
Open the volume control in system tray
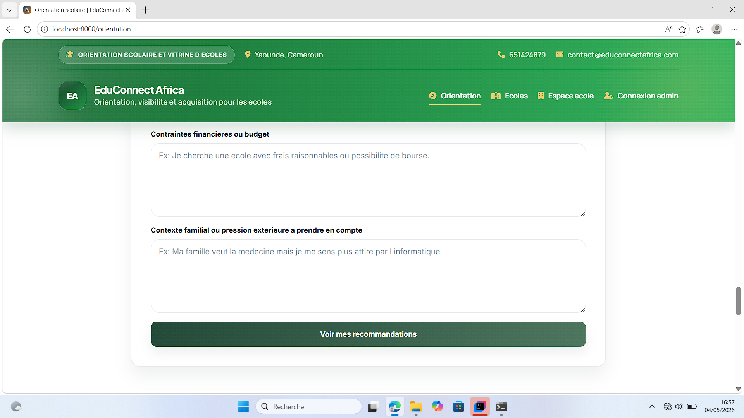pyautogui.click(x=679, y=406)
